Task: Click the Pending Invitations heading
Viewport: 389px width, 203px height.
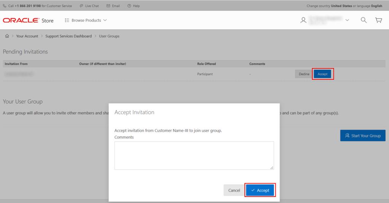Action: pyautogui.click(x=25, y=52)
